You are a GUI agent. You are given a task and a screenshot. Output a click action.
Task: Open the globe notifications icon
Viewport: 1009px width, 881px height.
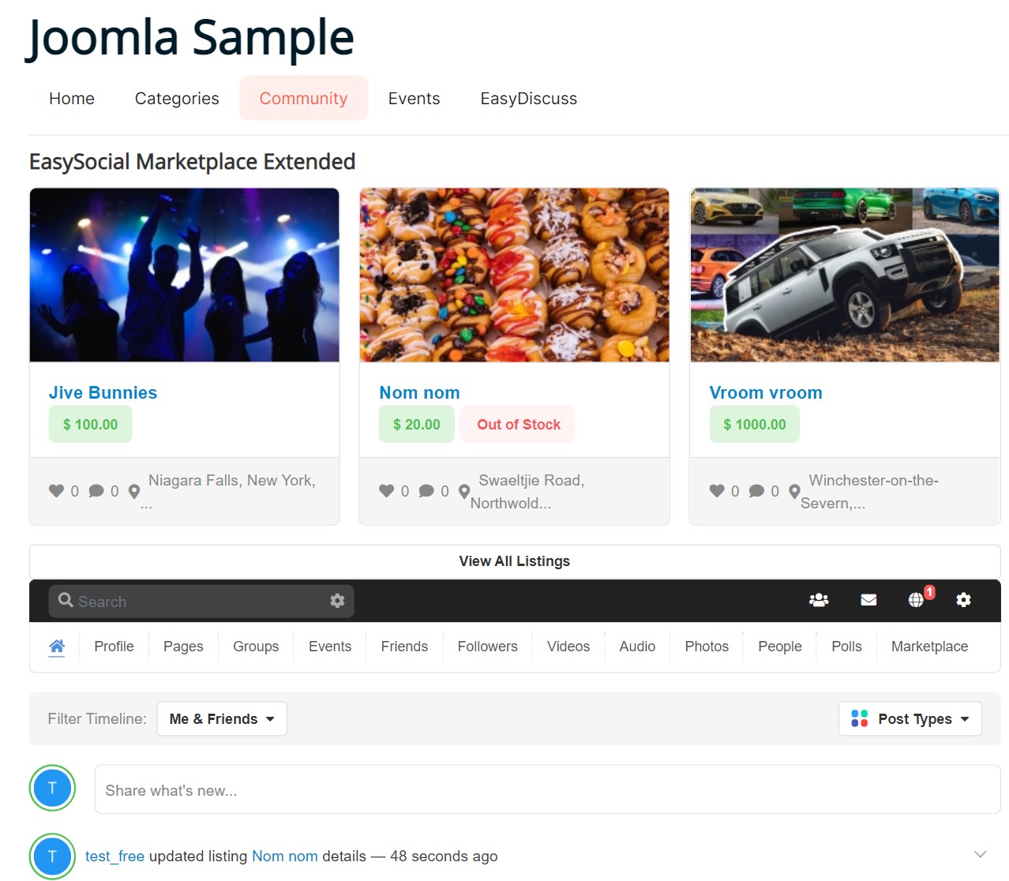pos(916,600)
